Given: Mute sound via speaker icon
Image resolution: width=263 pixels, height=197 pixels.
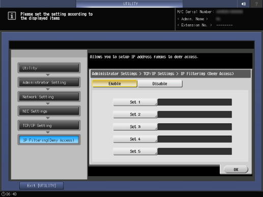Looking at the screenshot, I should coord(243,4).
